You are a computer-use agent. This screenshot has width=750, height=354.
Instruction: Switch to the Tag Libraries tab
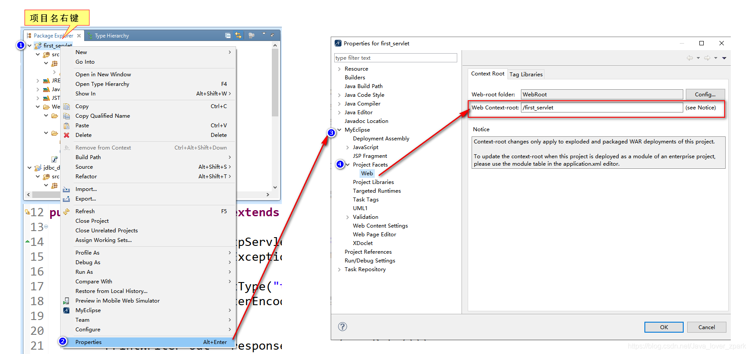526,75
